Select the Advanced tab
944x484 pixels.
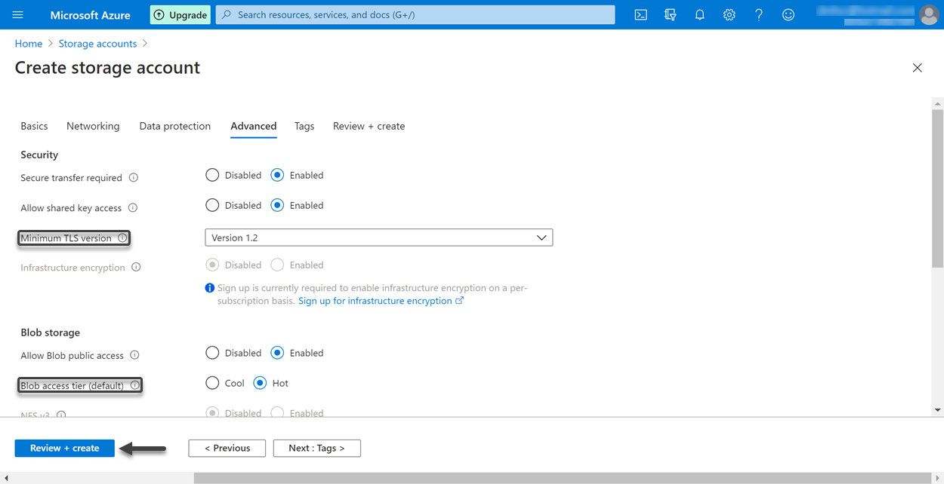254,126
